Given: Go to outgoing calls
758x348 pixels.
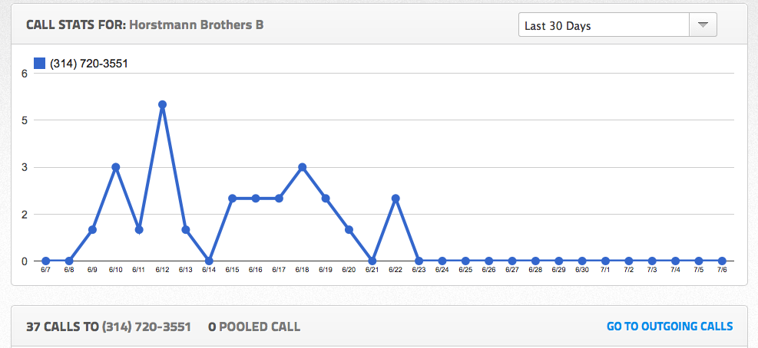Looking at the screenshot, I should tap(670, 327).
